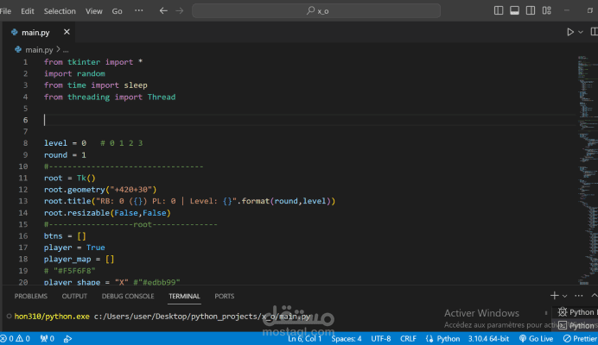Click the ports forwarded status icon
This screenshot has height=345, width=598.
pos(48,338)
